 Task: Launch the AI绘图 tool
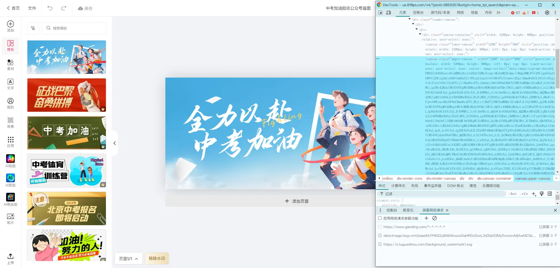click(10, 161)
